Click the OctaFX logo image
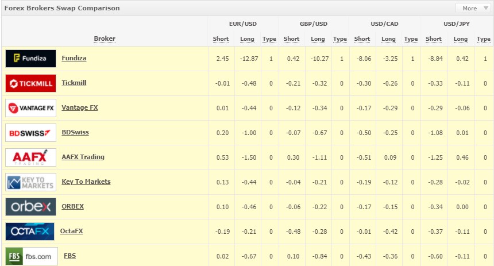 30,232
